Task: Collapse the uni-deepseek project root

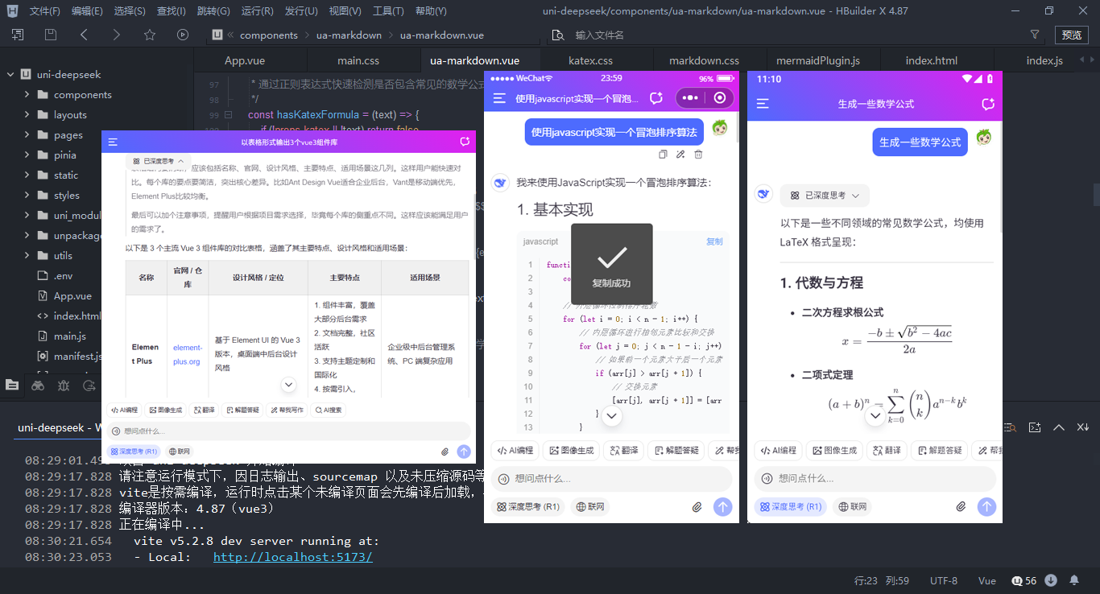Action: coord(10,74)
